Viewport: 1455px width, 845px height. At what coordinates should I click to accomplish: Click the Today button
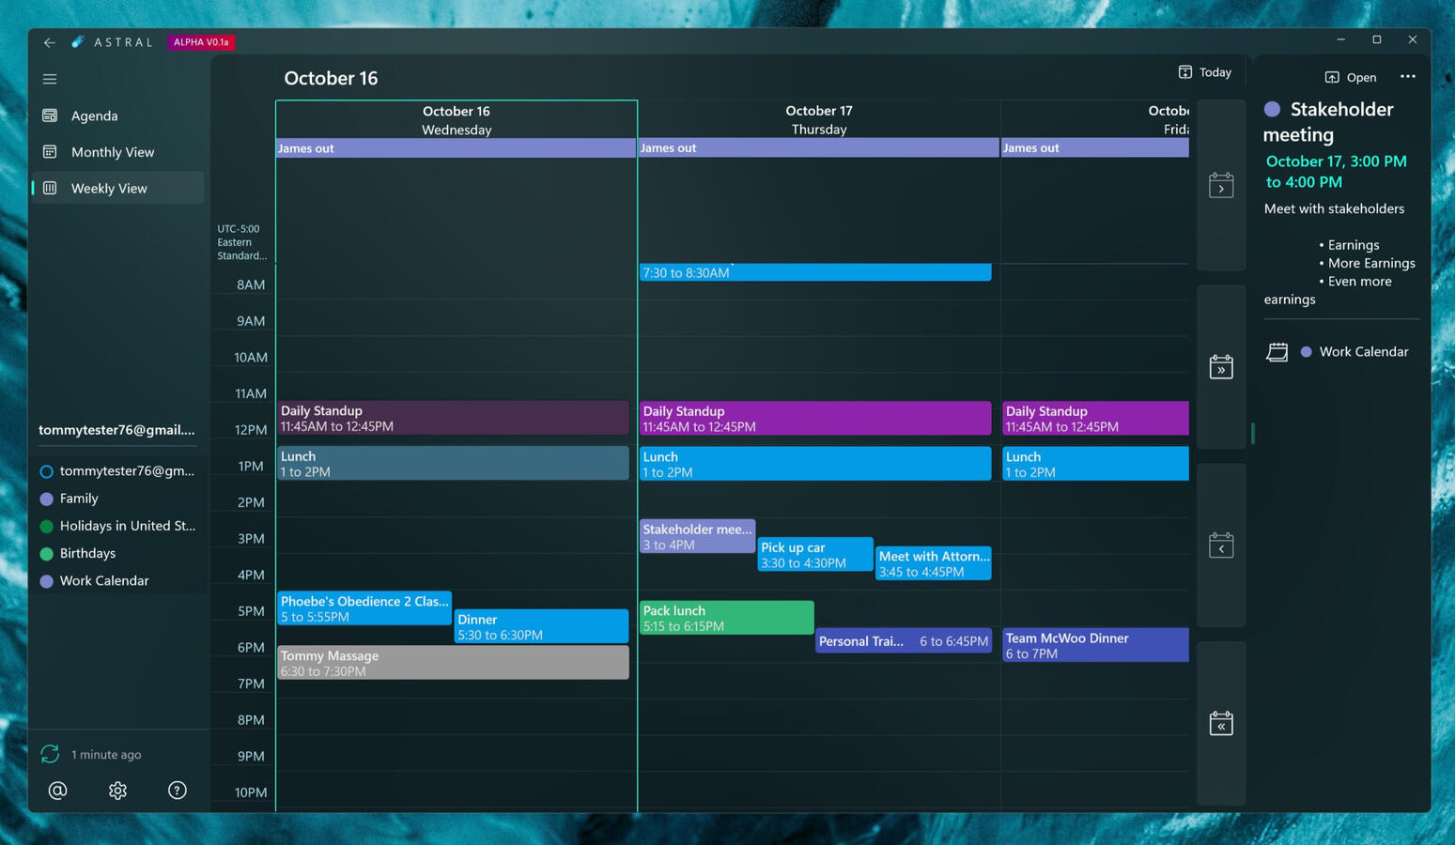point(1204,72)
